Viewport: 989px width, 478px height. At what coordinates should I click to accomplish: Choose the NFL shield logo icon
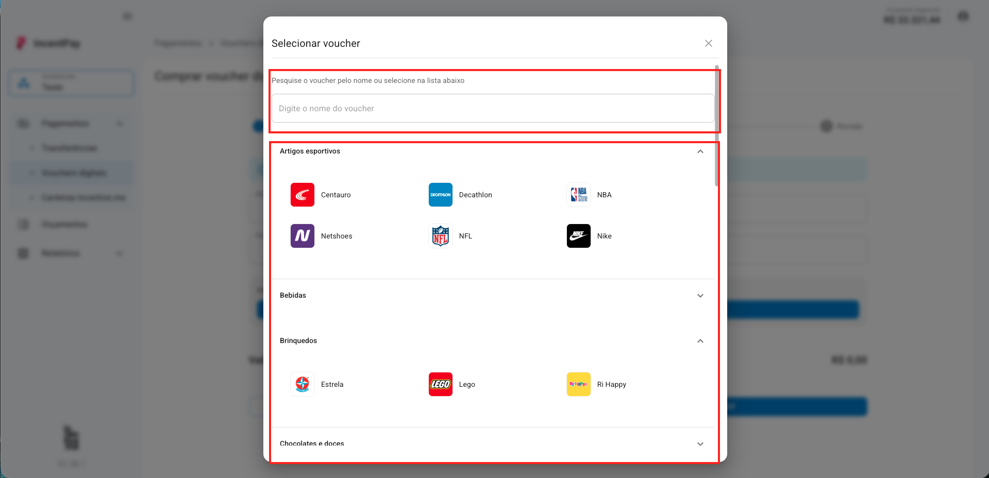pyautogui.click(x=441, y=236)
